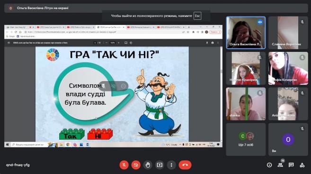Image resolution: width=311 pixels, height=174 pixels.
Task: Click the meeting code qnd-fnaq-yfg
Action: click(x=18, y=165)
